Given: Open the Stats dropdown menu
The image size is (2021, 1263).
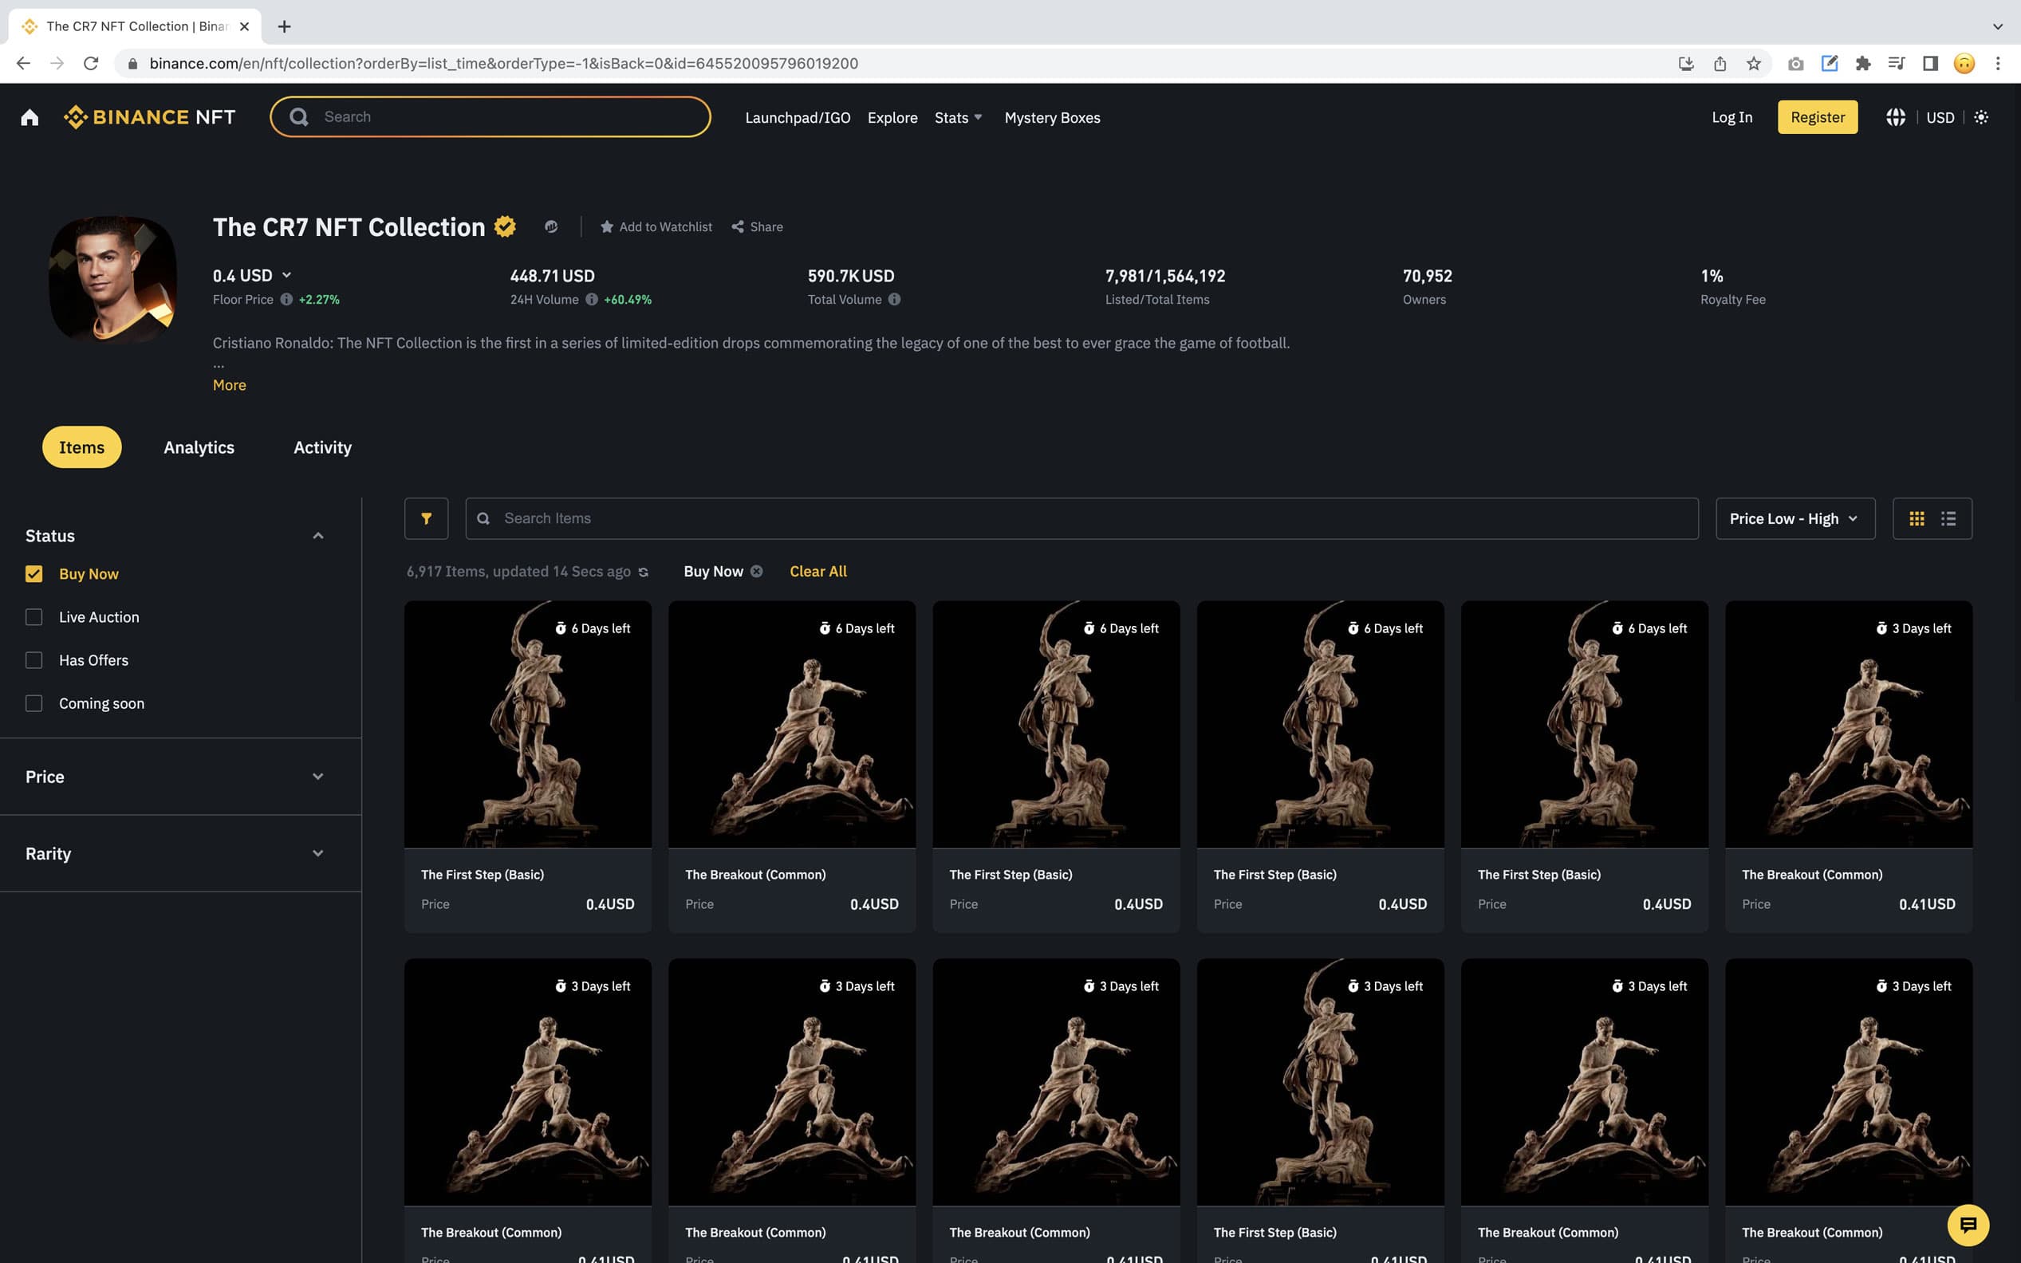Looking at the screenshot, I should pyautogui.click(x=957, y=118).
